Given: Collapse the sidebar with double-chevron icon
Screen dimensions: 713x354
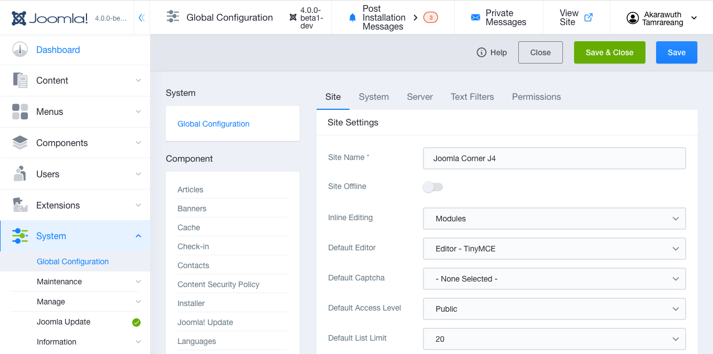Looking at the screenshot, I should pyautogui.click(x=141, y=18).
